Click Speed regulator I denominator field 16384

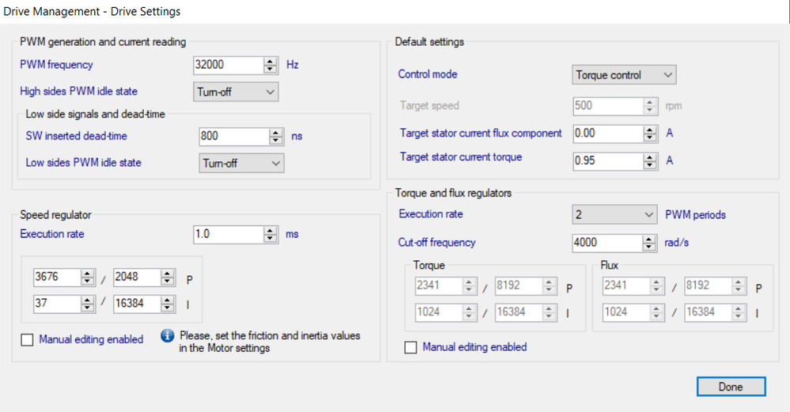[x=137, y=304]
